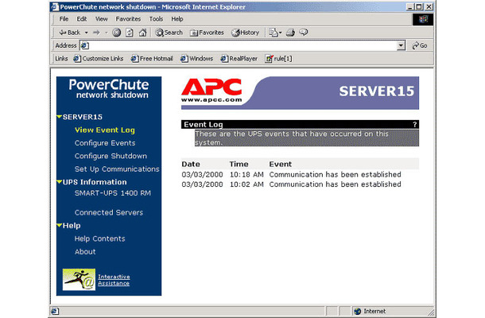The image size is (485, 318).
Task: Open the RealPlayer links bar shortcut
Action: pyautogui.click(x=239, y=59)
